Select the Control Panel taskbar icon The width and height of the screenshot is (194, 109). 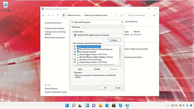coord(127,105)
